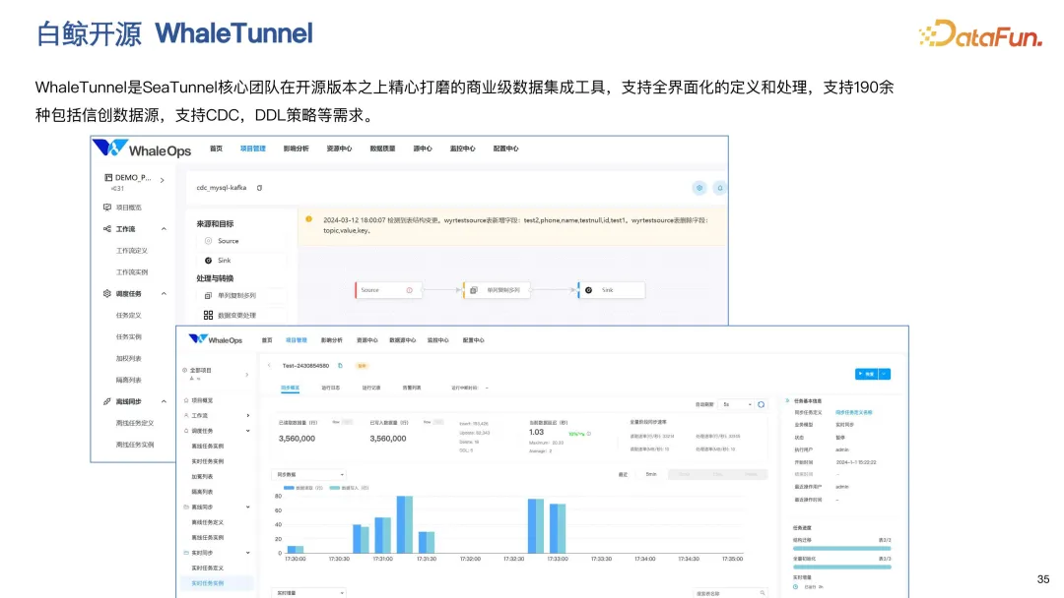Image resolution: width=1064 pixels, height=598 pixels.
Task: Select the Sink node on the canvas
Action: tap(611, 290)
